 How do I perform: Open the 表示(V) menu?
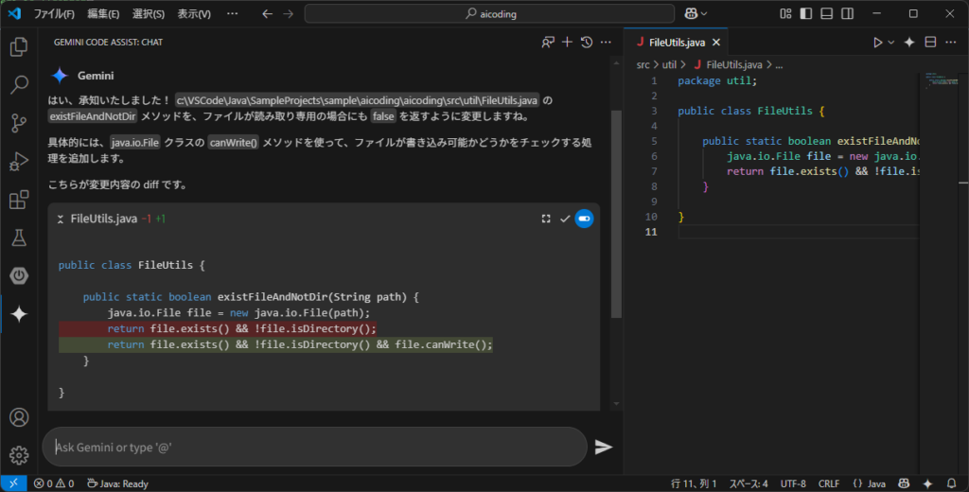tap(194, 13)
